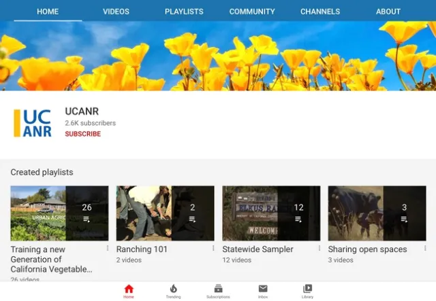Image resolution: width=436 pixels, height=301 pixels.
Task: Open the Trending flame icon
Action: pos(173,291)
